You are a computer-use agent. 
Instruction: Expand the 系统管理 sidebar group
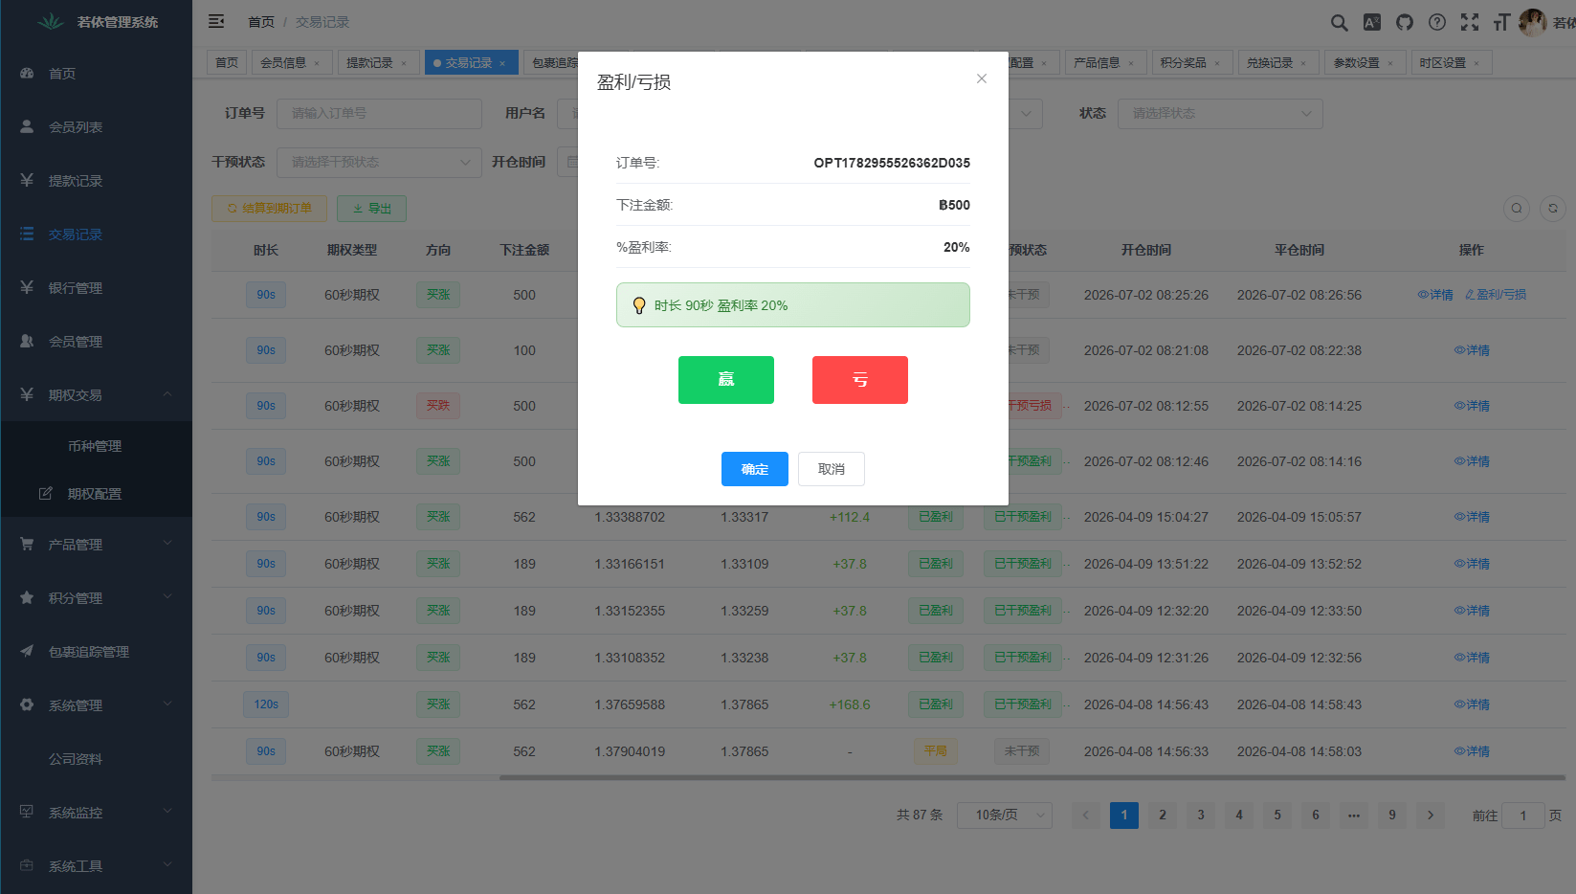96,705
